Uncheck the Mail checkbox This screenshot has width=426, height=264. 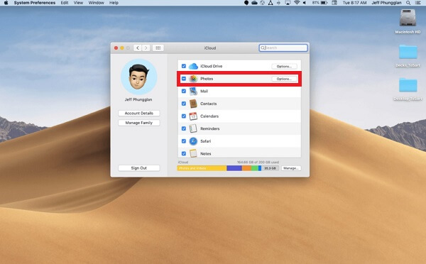[184, 92]
